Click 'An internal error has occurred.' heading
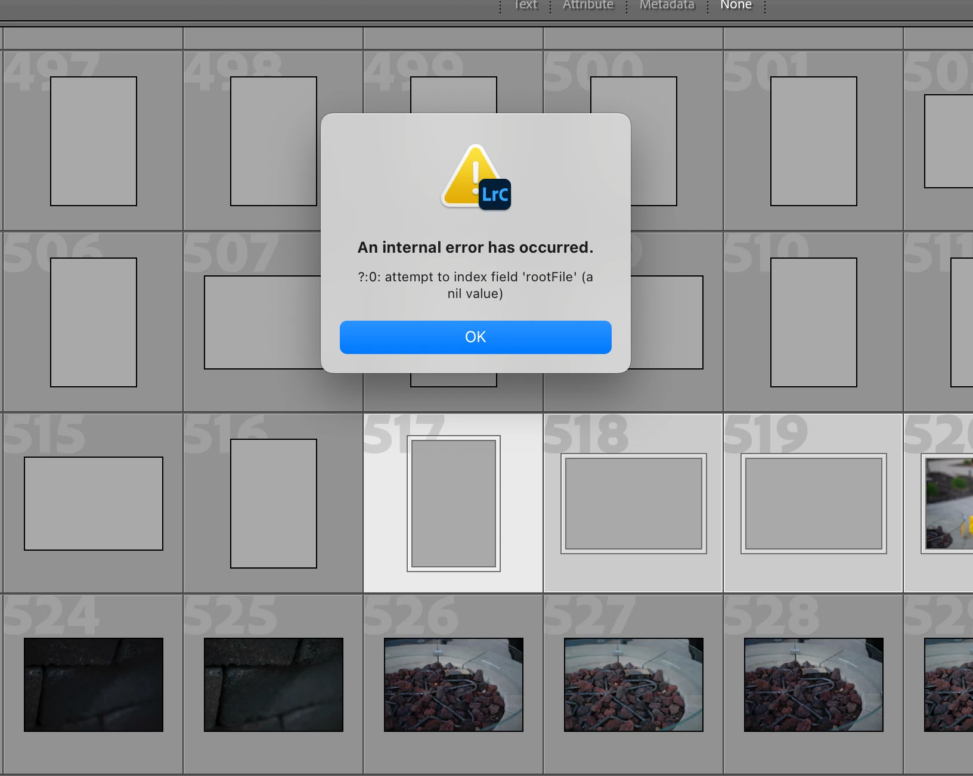Viewport: 973px width, 776px height. point(475,247)
